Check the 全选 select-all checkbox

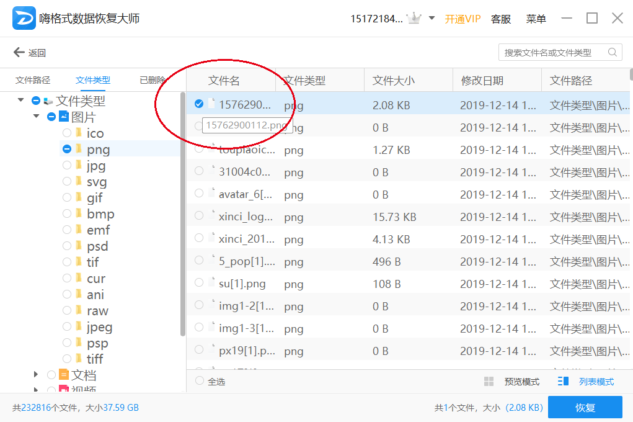click(x=200, y=380)
